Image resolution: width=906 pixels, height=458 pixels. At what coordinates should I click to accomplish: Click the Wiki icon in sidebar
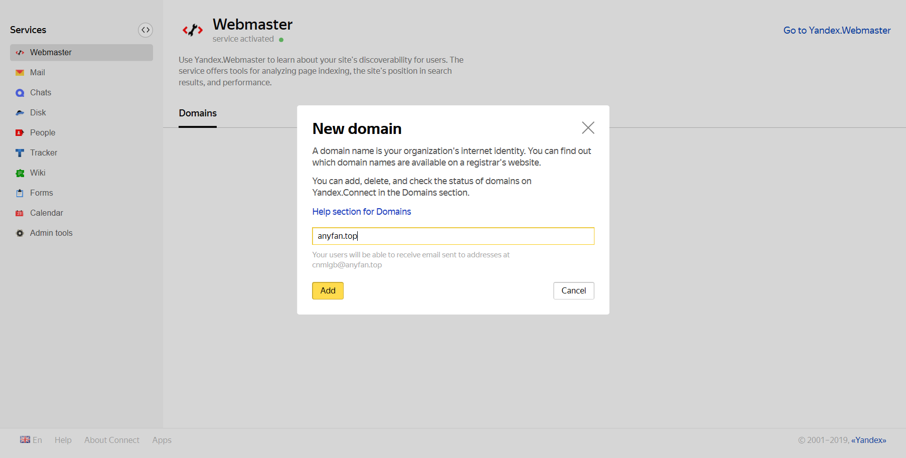[20, 173]
